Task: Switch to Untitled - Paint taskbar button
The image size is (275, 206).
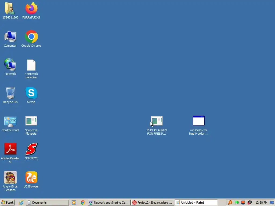Action: (196, 203)
